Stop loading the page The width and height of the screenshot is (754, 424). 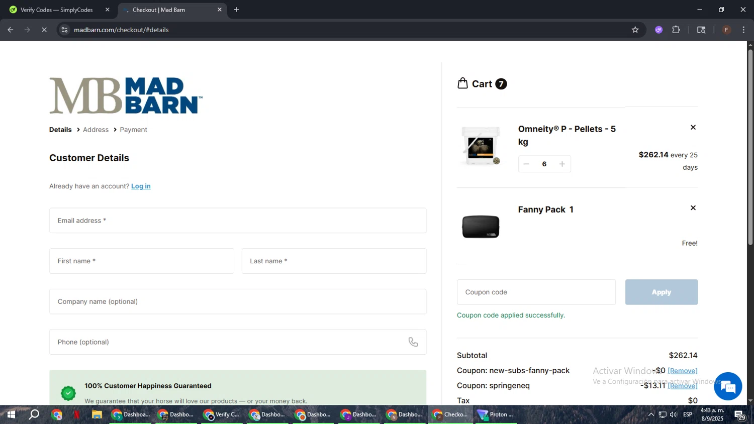point(44,30)
